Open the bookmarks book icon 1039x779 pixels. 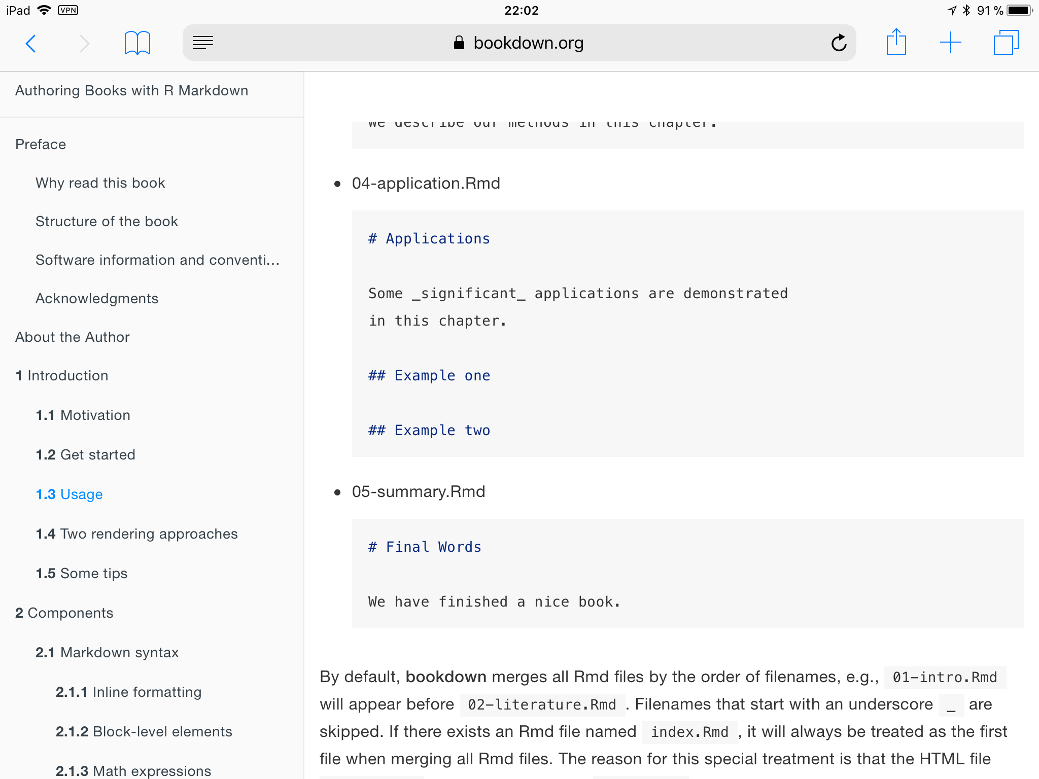[x=137, y=44]
